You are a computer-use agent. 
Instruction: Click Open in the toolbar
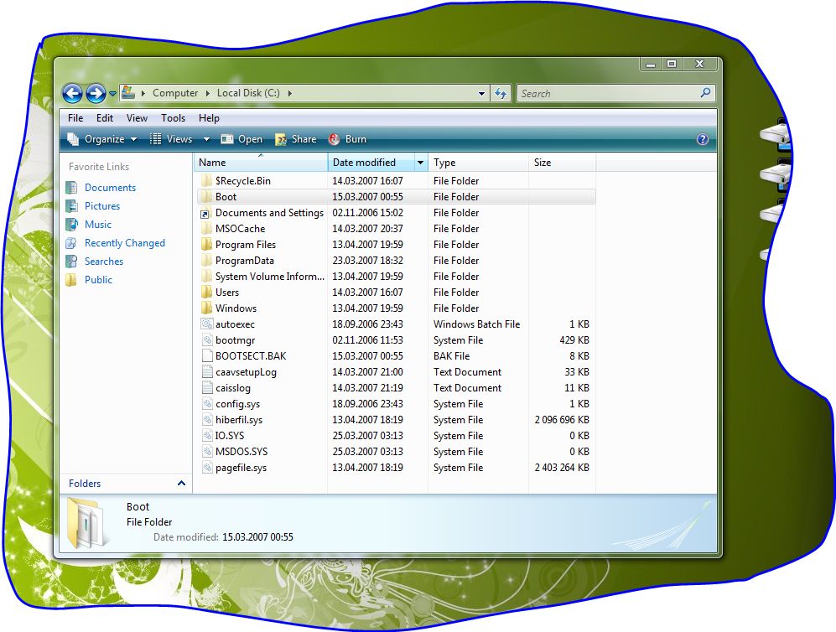[x=242, y=139]
